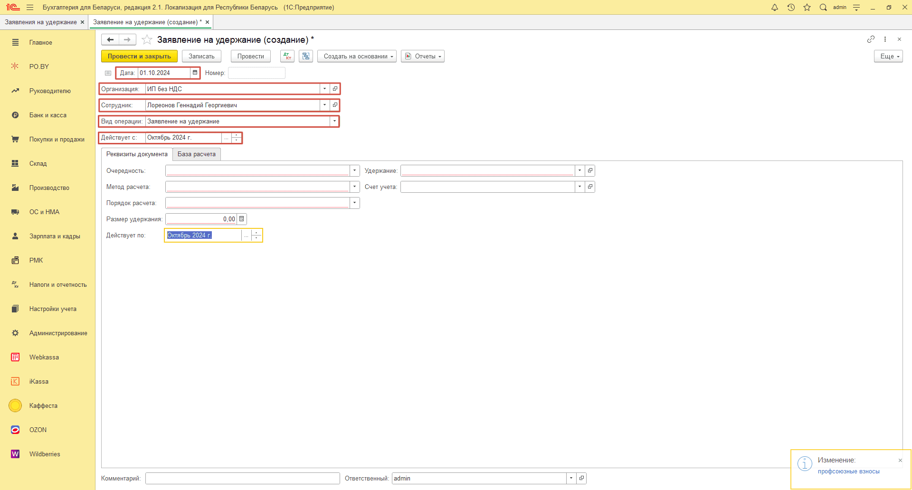Go back with left arrow button

[x=110, y=39]
